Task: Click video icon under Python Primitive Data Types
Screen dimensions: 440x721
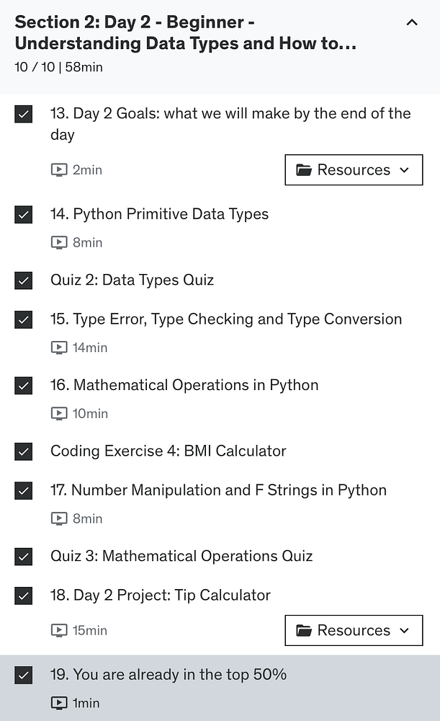Action: pos(59,243)
